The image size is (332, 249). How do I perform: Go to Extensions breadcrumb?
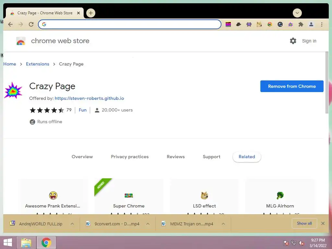pos(38,64)
